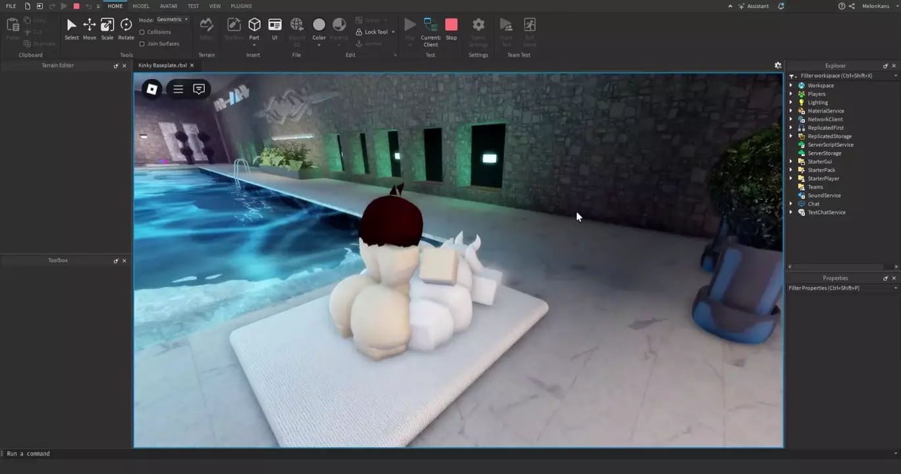Open the UI insert tool
Viewport: 901px width, 474px height.
(275, 29)
